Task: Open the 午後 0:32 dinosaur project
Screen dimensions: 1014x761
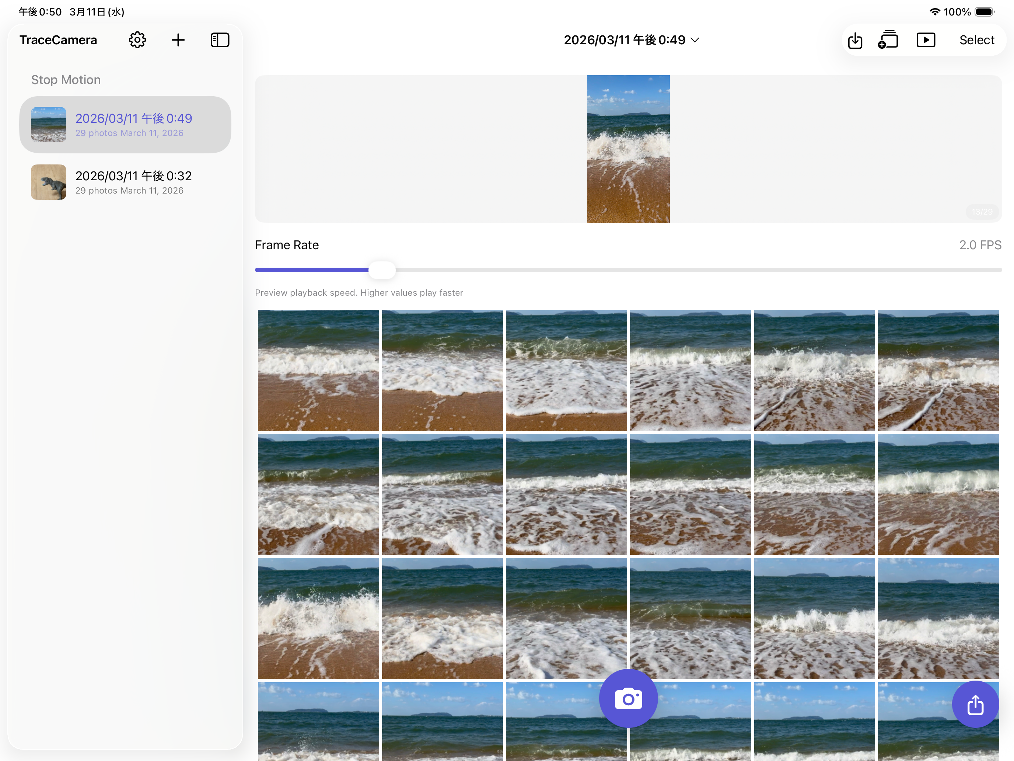Action: tap(125, 182)
